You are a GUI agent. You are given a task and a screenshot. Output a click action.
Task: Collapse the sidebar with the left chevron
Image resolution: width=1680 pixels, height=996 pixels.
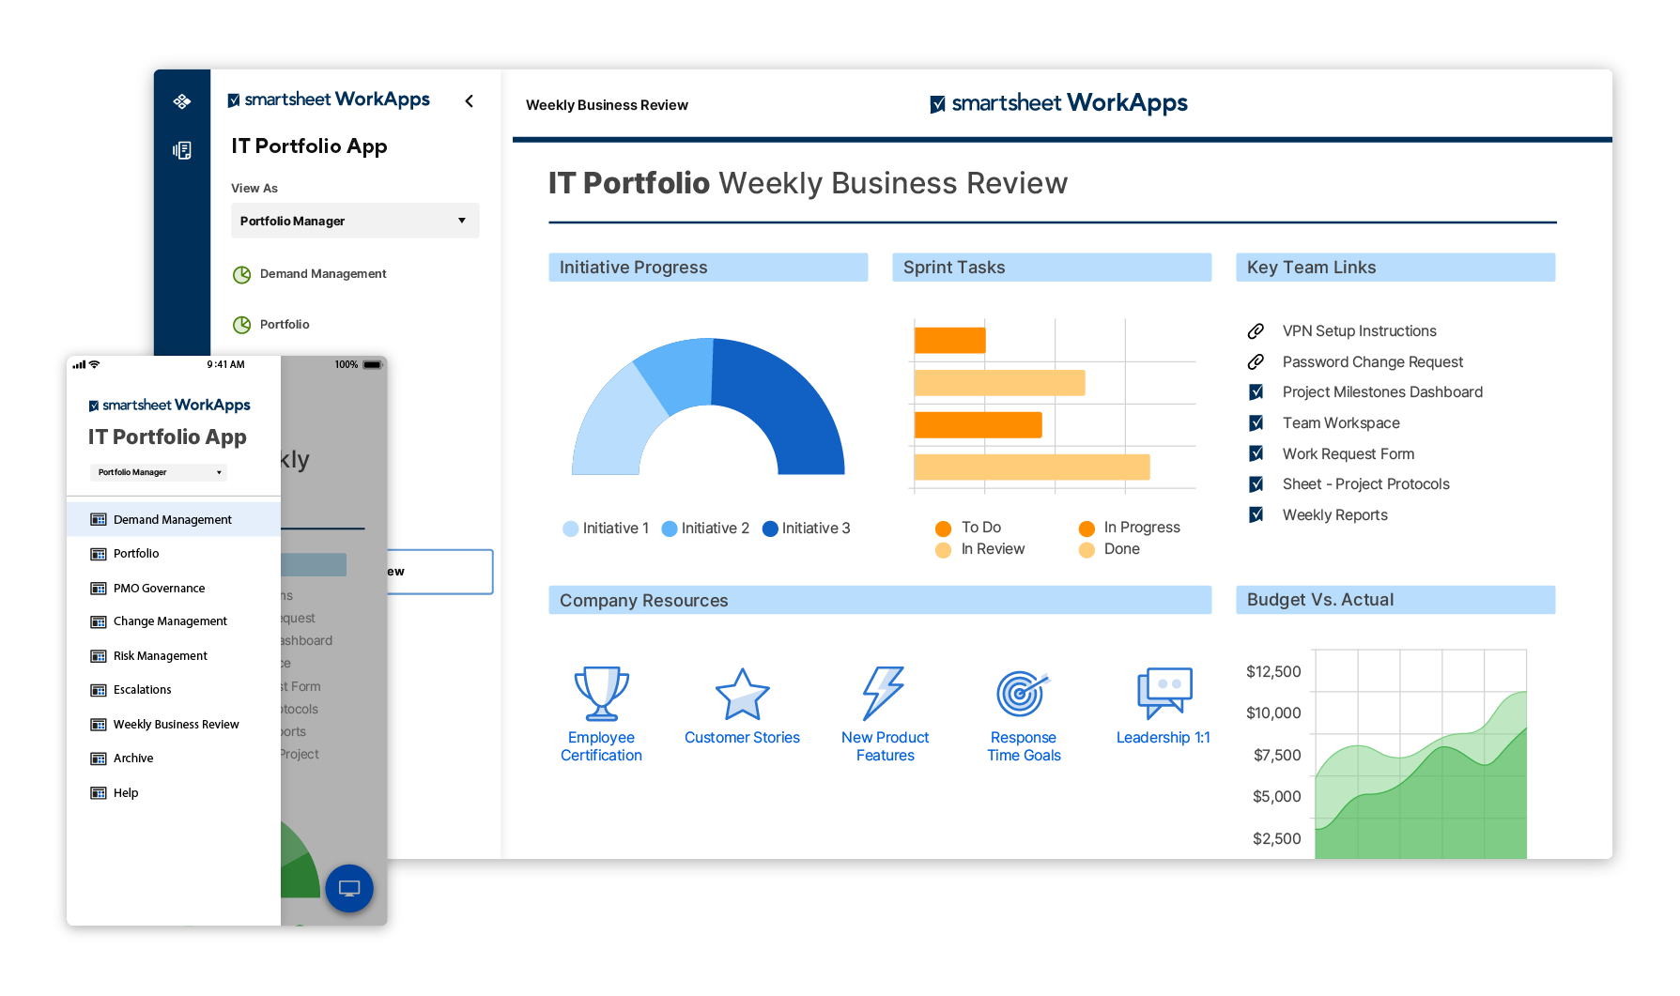coord(470,101)
